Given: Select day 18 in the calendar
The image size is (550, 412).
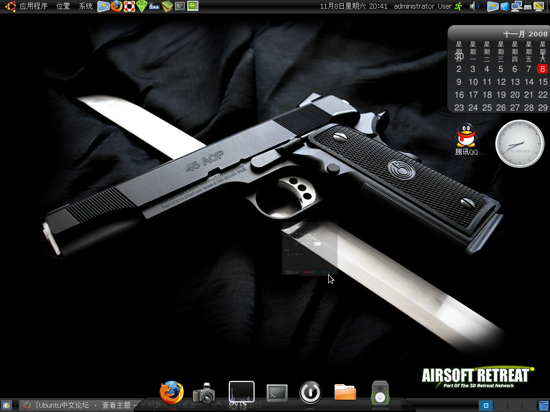Looking at the screenshot, I should [x=487, y=95].
